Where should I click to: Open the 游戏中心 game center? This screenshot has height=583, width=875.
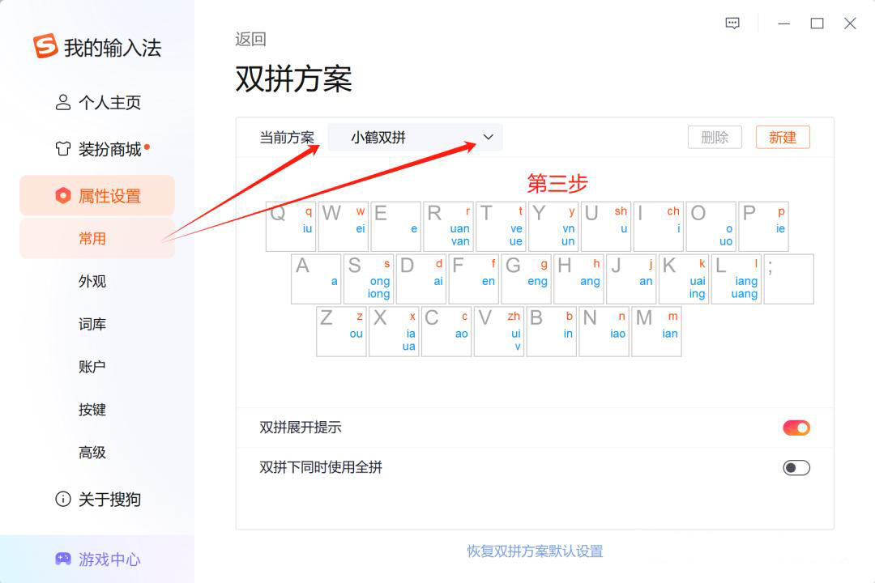98,559
